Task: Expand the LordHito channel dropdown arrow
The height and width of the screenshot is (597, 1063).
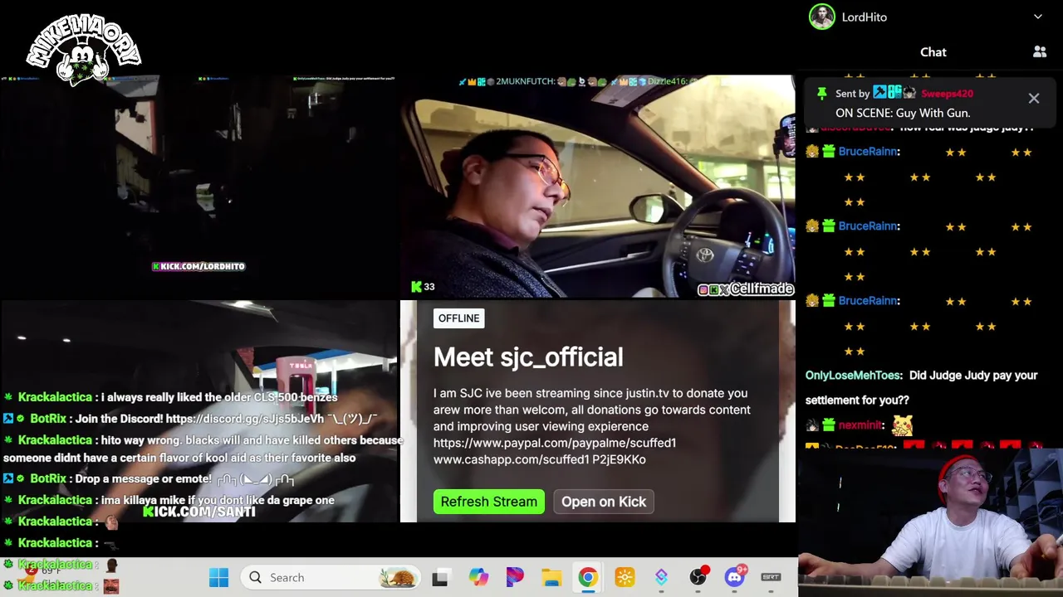Action: click(1038, 17)
